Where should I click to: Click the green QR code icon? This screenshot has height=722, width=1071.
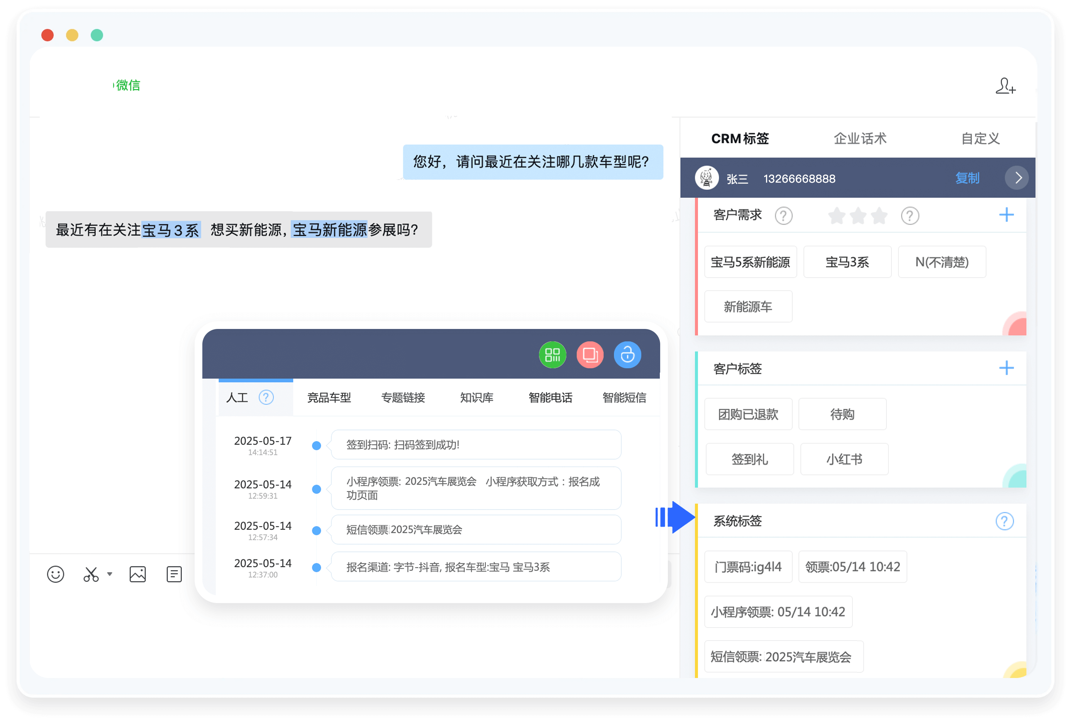click(x=552, y=355)
